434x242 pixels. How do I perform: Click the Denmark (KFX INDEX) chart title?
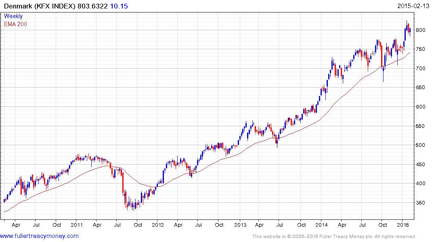pyautogui.click(x=40, y=6)
